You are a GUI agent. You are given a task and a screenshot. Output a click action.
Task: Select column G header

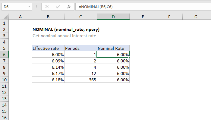pos(196,17)
